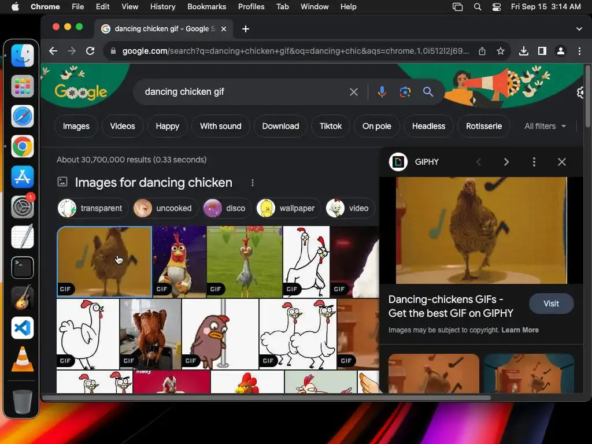Filter results by Videos

click(123, 126)
